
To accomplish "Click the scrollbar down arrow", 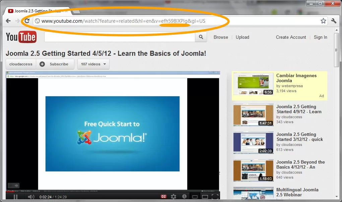I will click(x=337, y=197).
